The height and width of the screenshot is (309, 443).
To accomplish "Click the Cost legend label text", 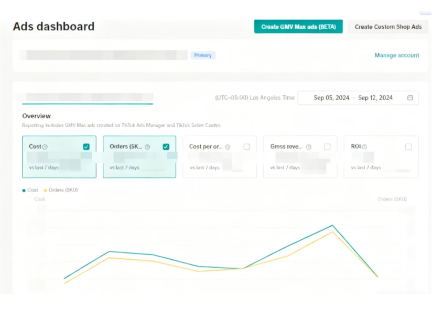I will 33,190.
